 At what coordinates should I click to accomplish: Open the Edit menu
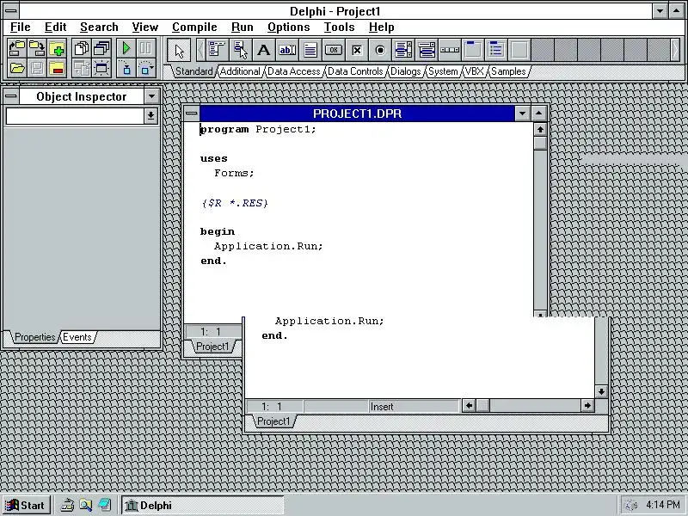click(55, 28)
